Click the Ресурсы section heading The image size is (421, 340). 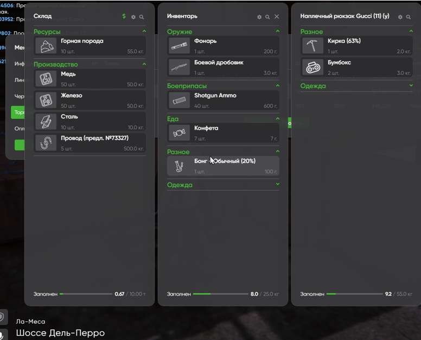coord(47,32)
